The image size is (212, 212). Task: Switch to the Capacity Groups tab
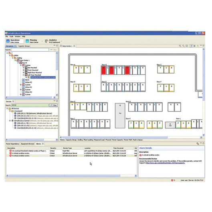coord(24,46)
